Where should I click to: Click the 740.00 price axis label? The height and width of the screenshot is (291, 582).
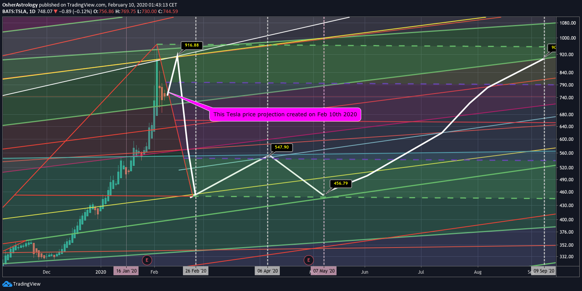click(x=567, y=98)
